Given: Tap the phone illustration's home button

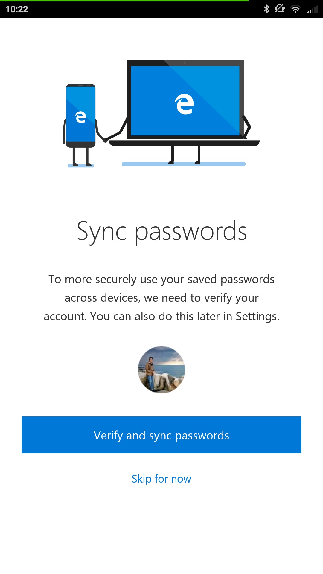Looking at the screenshot, I should (x=81, y=145).
